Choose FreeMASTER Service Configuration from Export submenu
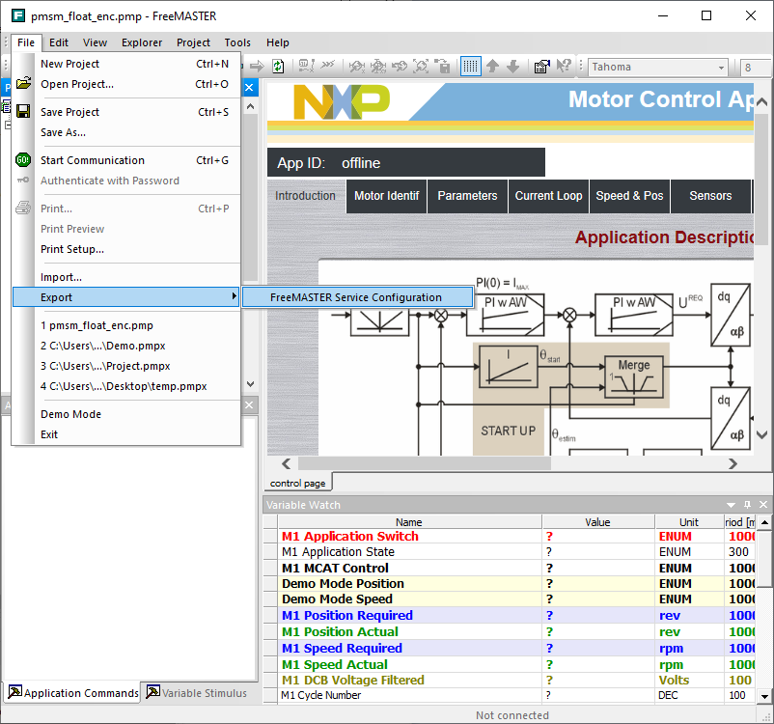This screenshot has height=724, width=774. [x=356, y=297]
